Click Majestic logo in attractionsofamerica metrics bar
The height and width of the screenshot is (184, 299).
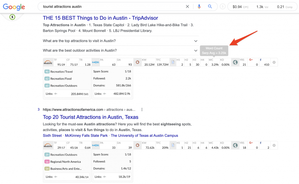pyautogui.click(x=48, y=145)
